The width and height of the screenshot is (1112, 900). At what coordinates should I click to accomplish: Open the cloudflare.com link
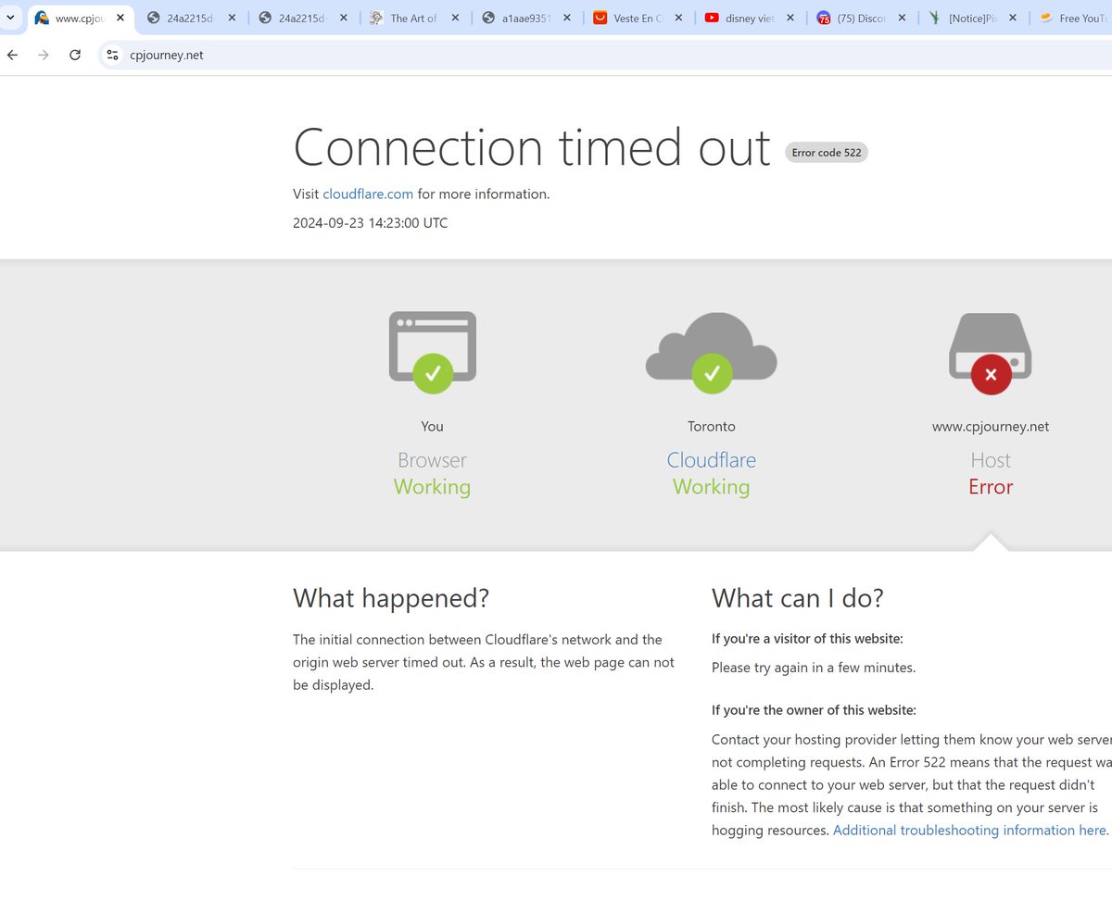tap(368, 194)
